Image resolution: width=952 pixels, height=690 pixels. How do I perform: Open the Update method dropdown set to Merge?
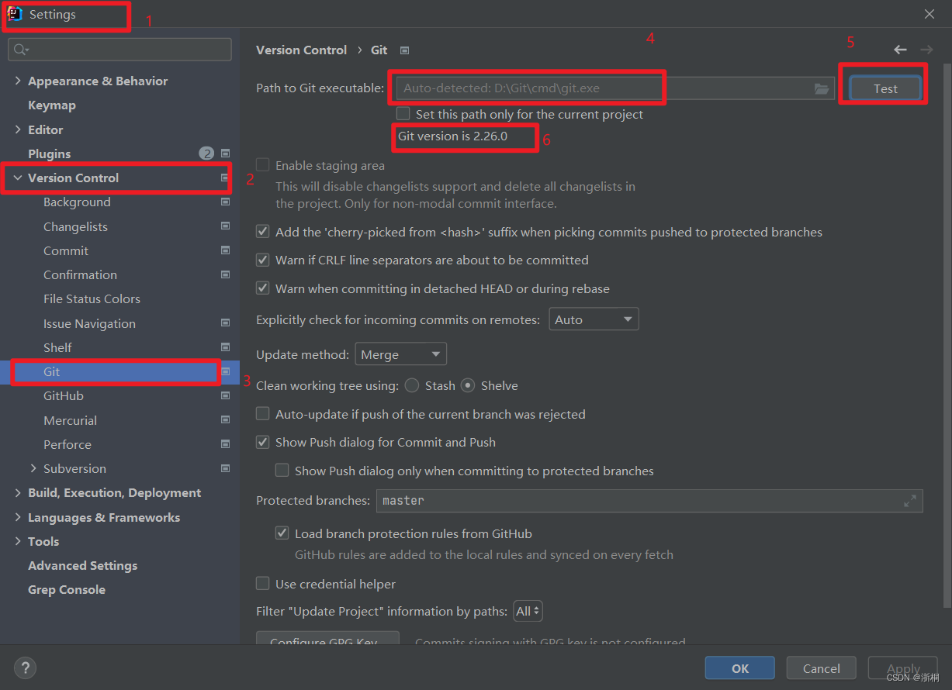pos(400,354)
